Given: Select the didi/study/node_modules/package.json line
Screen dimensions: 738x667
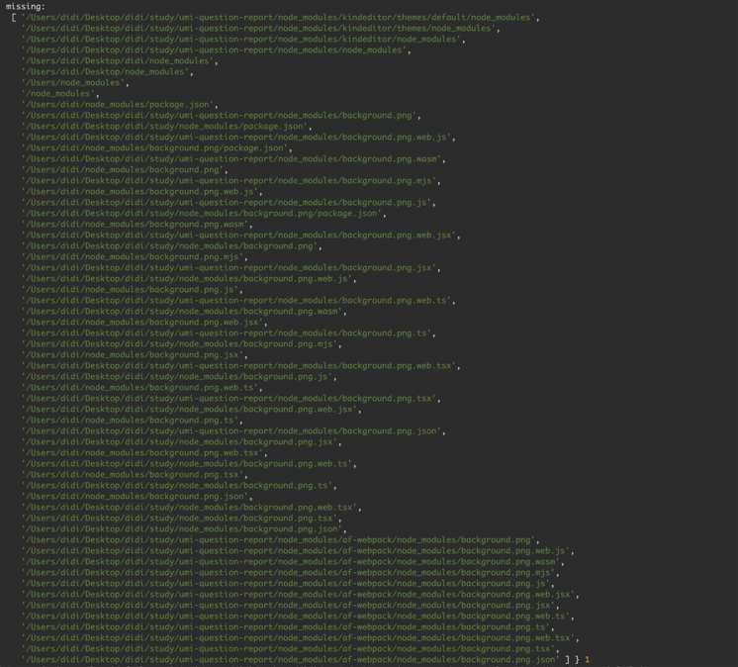Looking at the screenshot, I should tap(166, 126).
